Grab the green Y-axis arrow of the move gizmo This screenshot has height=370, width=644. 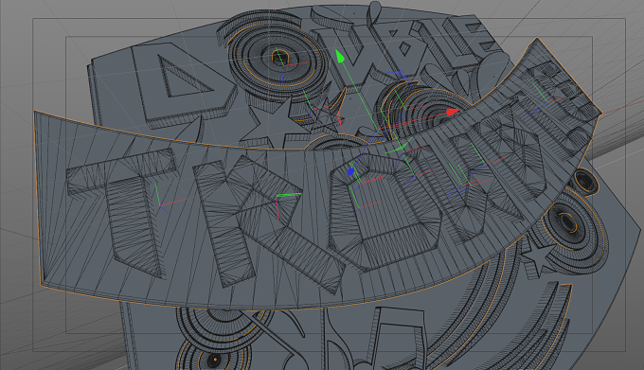point(340,56)
